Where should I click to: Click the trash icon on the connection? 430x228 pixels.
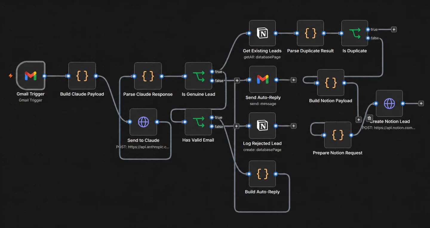pyautogui.click(x=369, y=118)
